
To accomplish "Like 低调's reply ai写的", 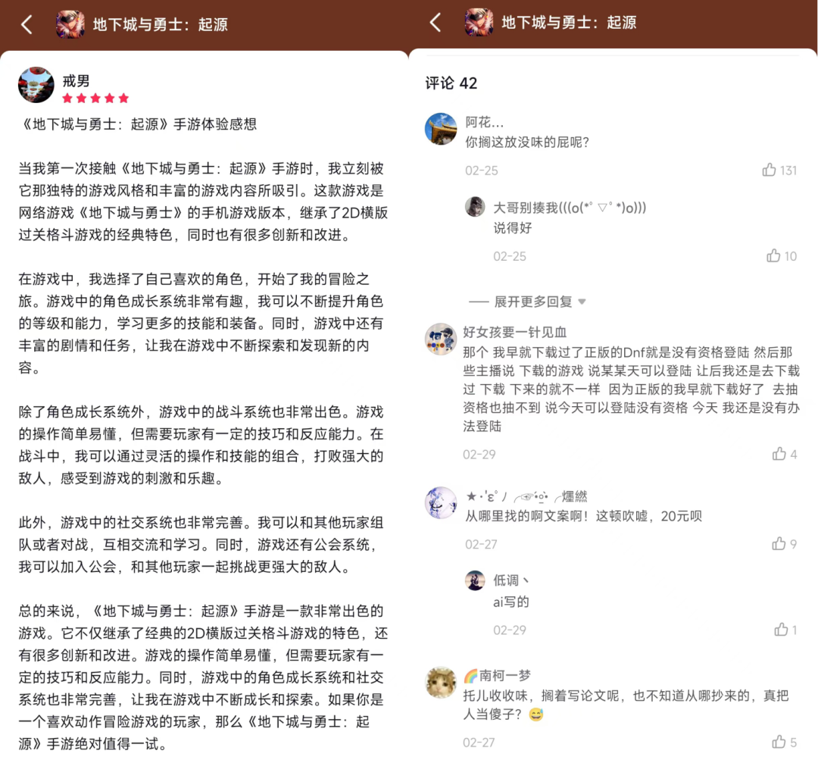I will click(x=781, y=629).
